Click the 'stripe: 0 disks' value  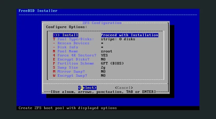click(x=118, y=39)
